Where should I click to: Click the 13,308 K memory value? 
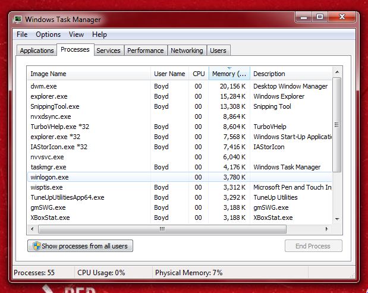232,106
